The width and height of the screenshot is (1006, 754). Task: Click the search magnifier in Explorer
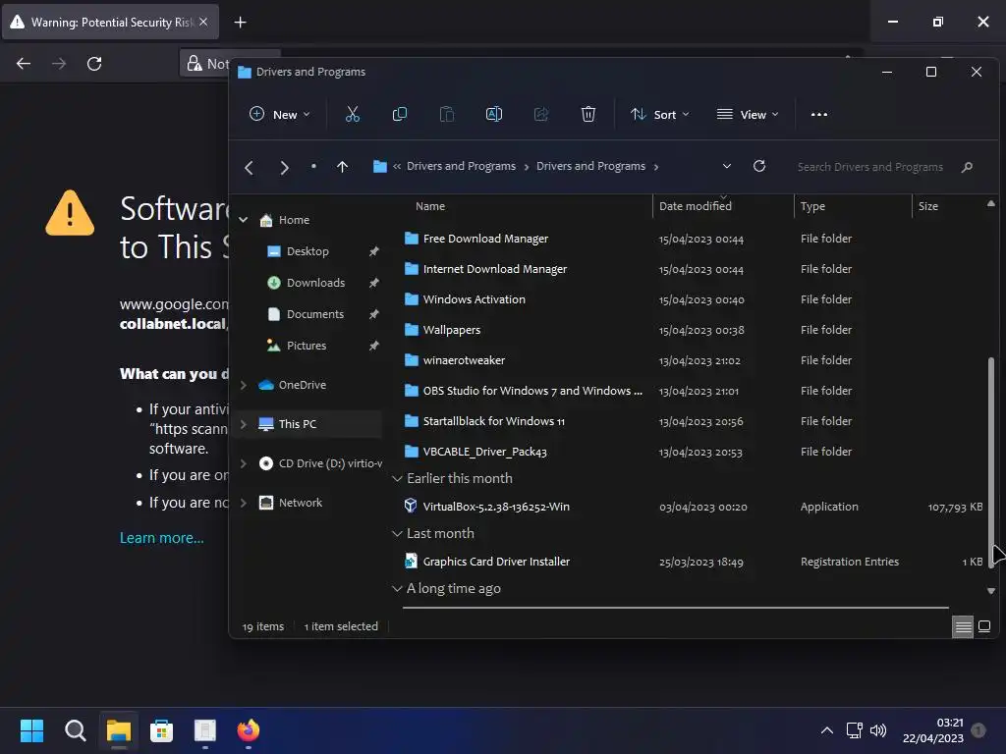coord(967,167)
